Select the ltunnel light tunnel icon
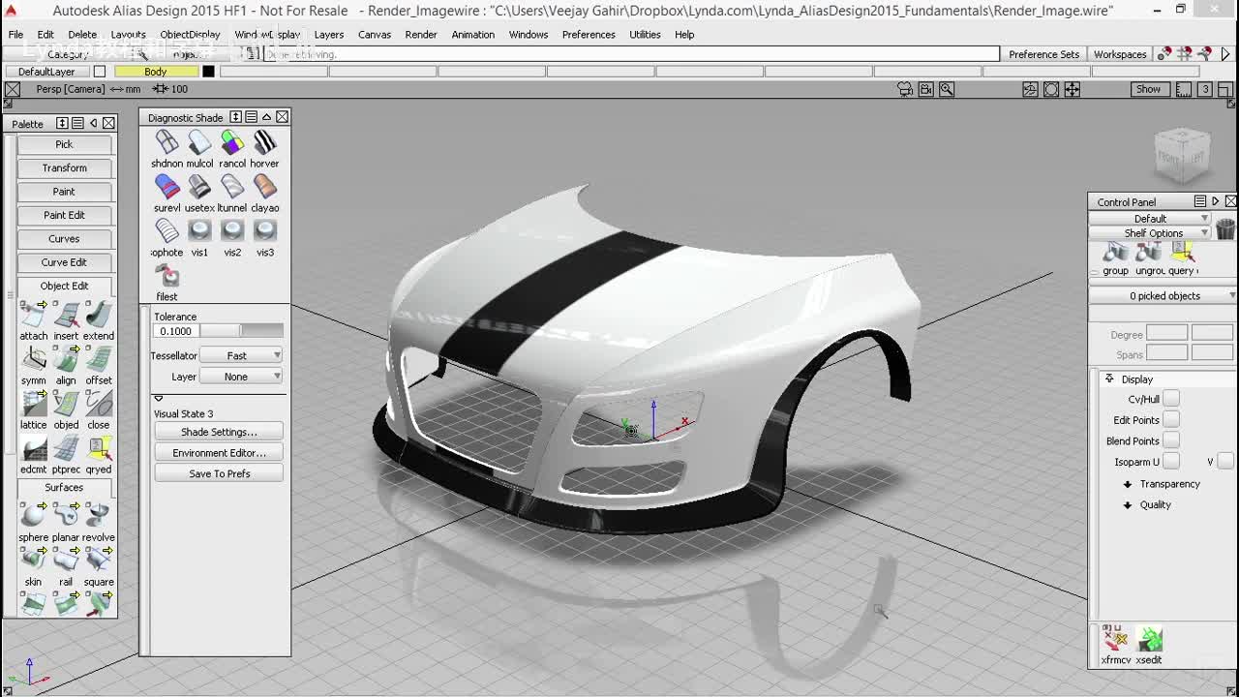This screenshot has width=1239, height=697. (x=232, y=186)
